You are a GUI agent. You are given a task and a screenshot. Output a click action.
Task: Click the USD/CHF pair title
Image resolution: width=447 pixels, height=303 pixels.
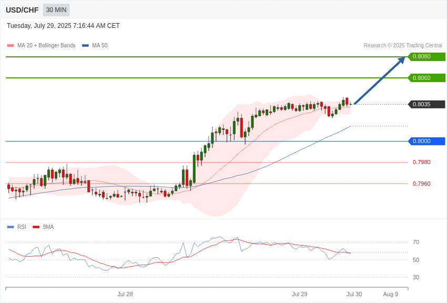[22, 11]
